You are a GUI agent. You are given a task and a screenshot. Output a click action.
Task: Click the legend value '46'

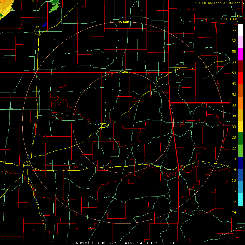(x=234, y=84)
